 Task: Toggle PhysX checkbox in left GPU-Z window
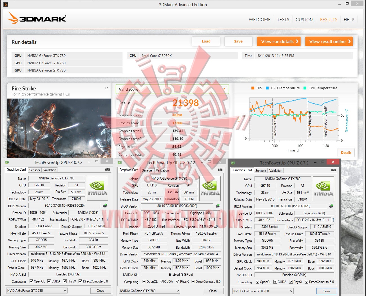pyautogui.click(x=65, y=281)
